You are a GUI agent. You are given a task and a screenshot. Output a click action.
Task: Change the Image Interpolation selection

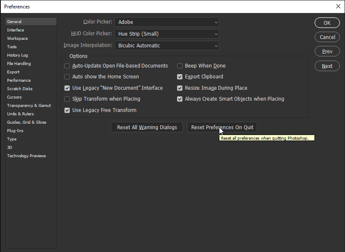[167, 46]
